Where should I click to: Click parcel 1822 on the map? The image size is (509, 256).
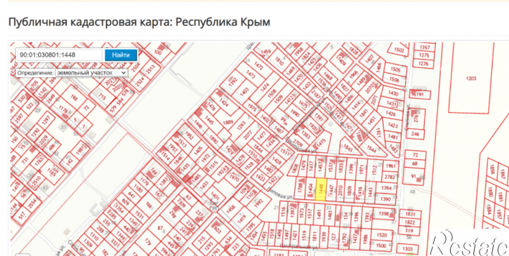coord(410,222)
